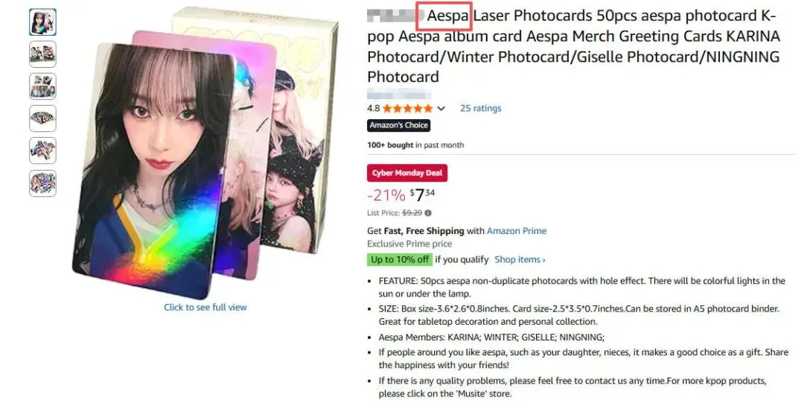
Task: Click the $7.34 deal price
Action: [x=422, y=195]
